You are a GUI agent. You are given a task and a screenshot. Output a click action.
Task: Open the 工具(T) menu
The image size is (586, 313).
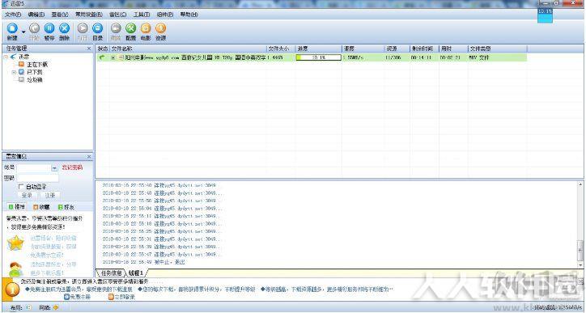142,15
